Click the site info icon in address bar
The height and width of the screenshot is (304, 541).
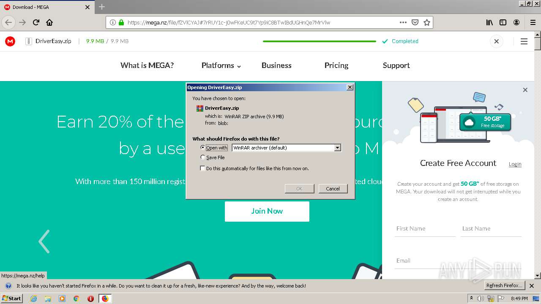tap(113, 22)
